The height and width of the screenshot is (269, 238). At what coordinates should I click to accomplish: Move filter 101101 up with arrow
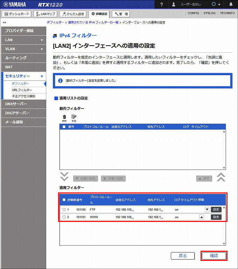pos(202,217)
